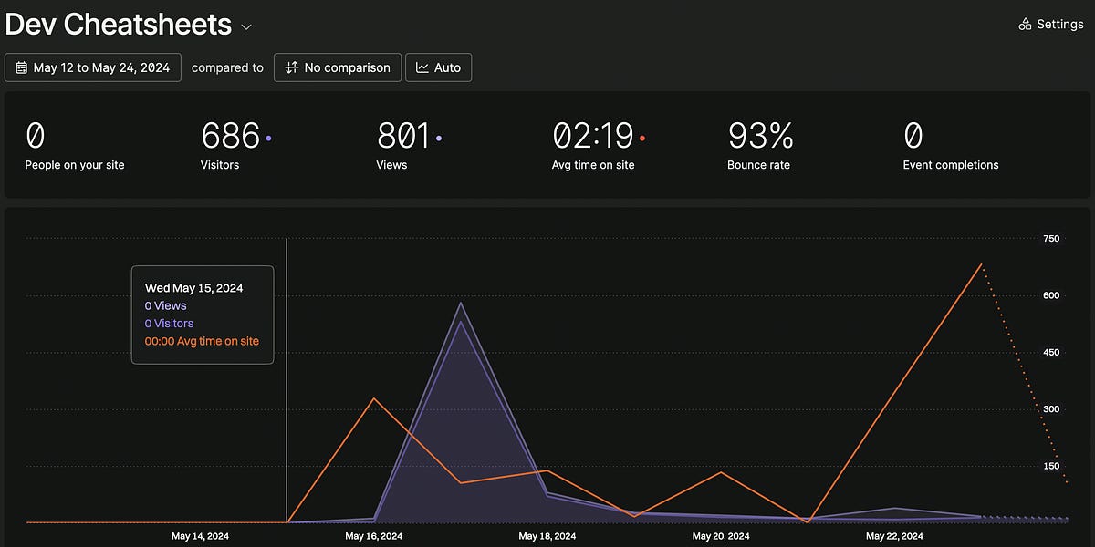
Task: Open Settings
Action: 1058,25
